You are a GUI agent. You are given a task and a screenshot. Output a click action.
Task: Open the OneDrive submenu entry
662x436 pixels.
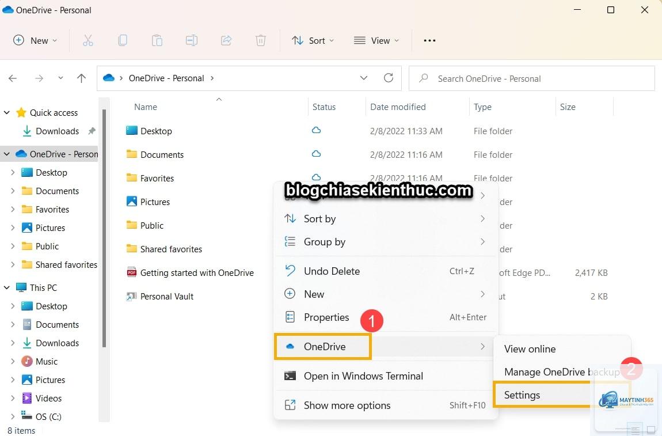click(386, 346)
